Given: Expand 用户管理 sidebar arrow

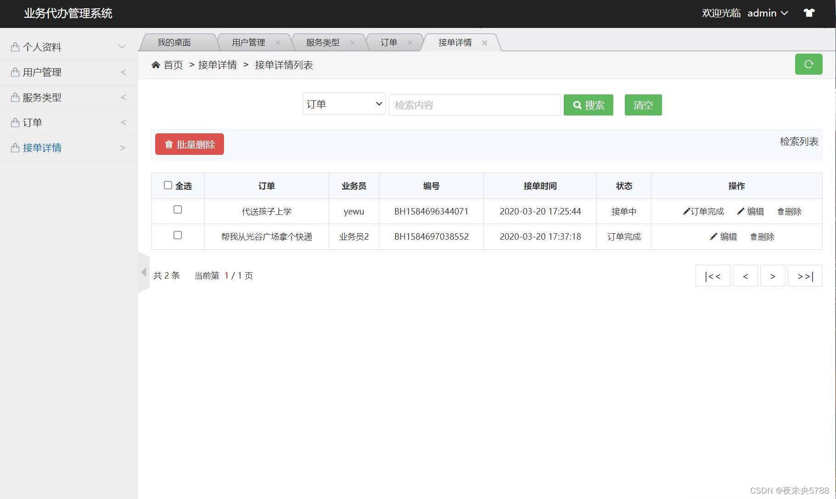Looking at the screenshot, I should [x=123, y=72].
